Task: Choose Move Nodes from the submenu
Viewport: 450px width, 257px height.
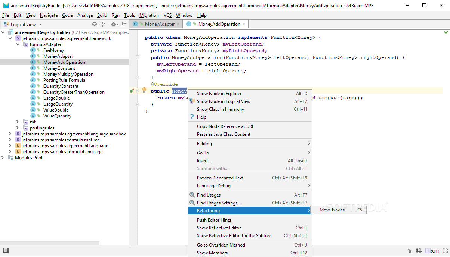Action: pyautogui.click(x=339, y=210)
